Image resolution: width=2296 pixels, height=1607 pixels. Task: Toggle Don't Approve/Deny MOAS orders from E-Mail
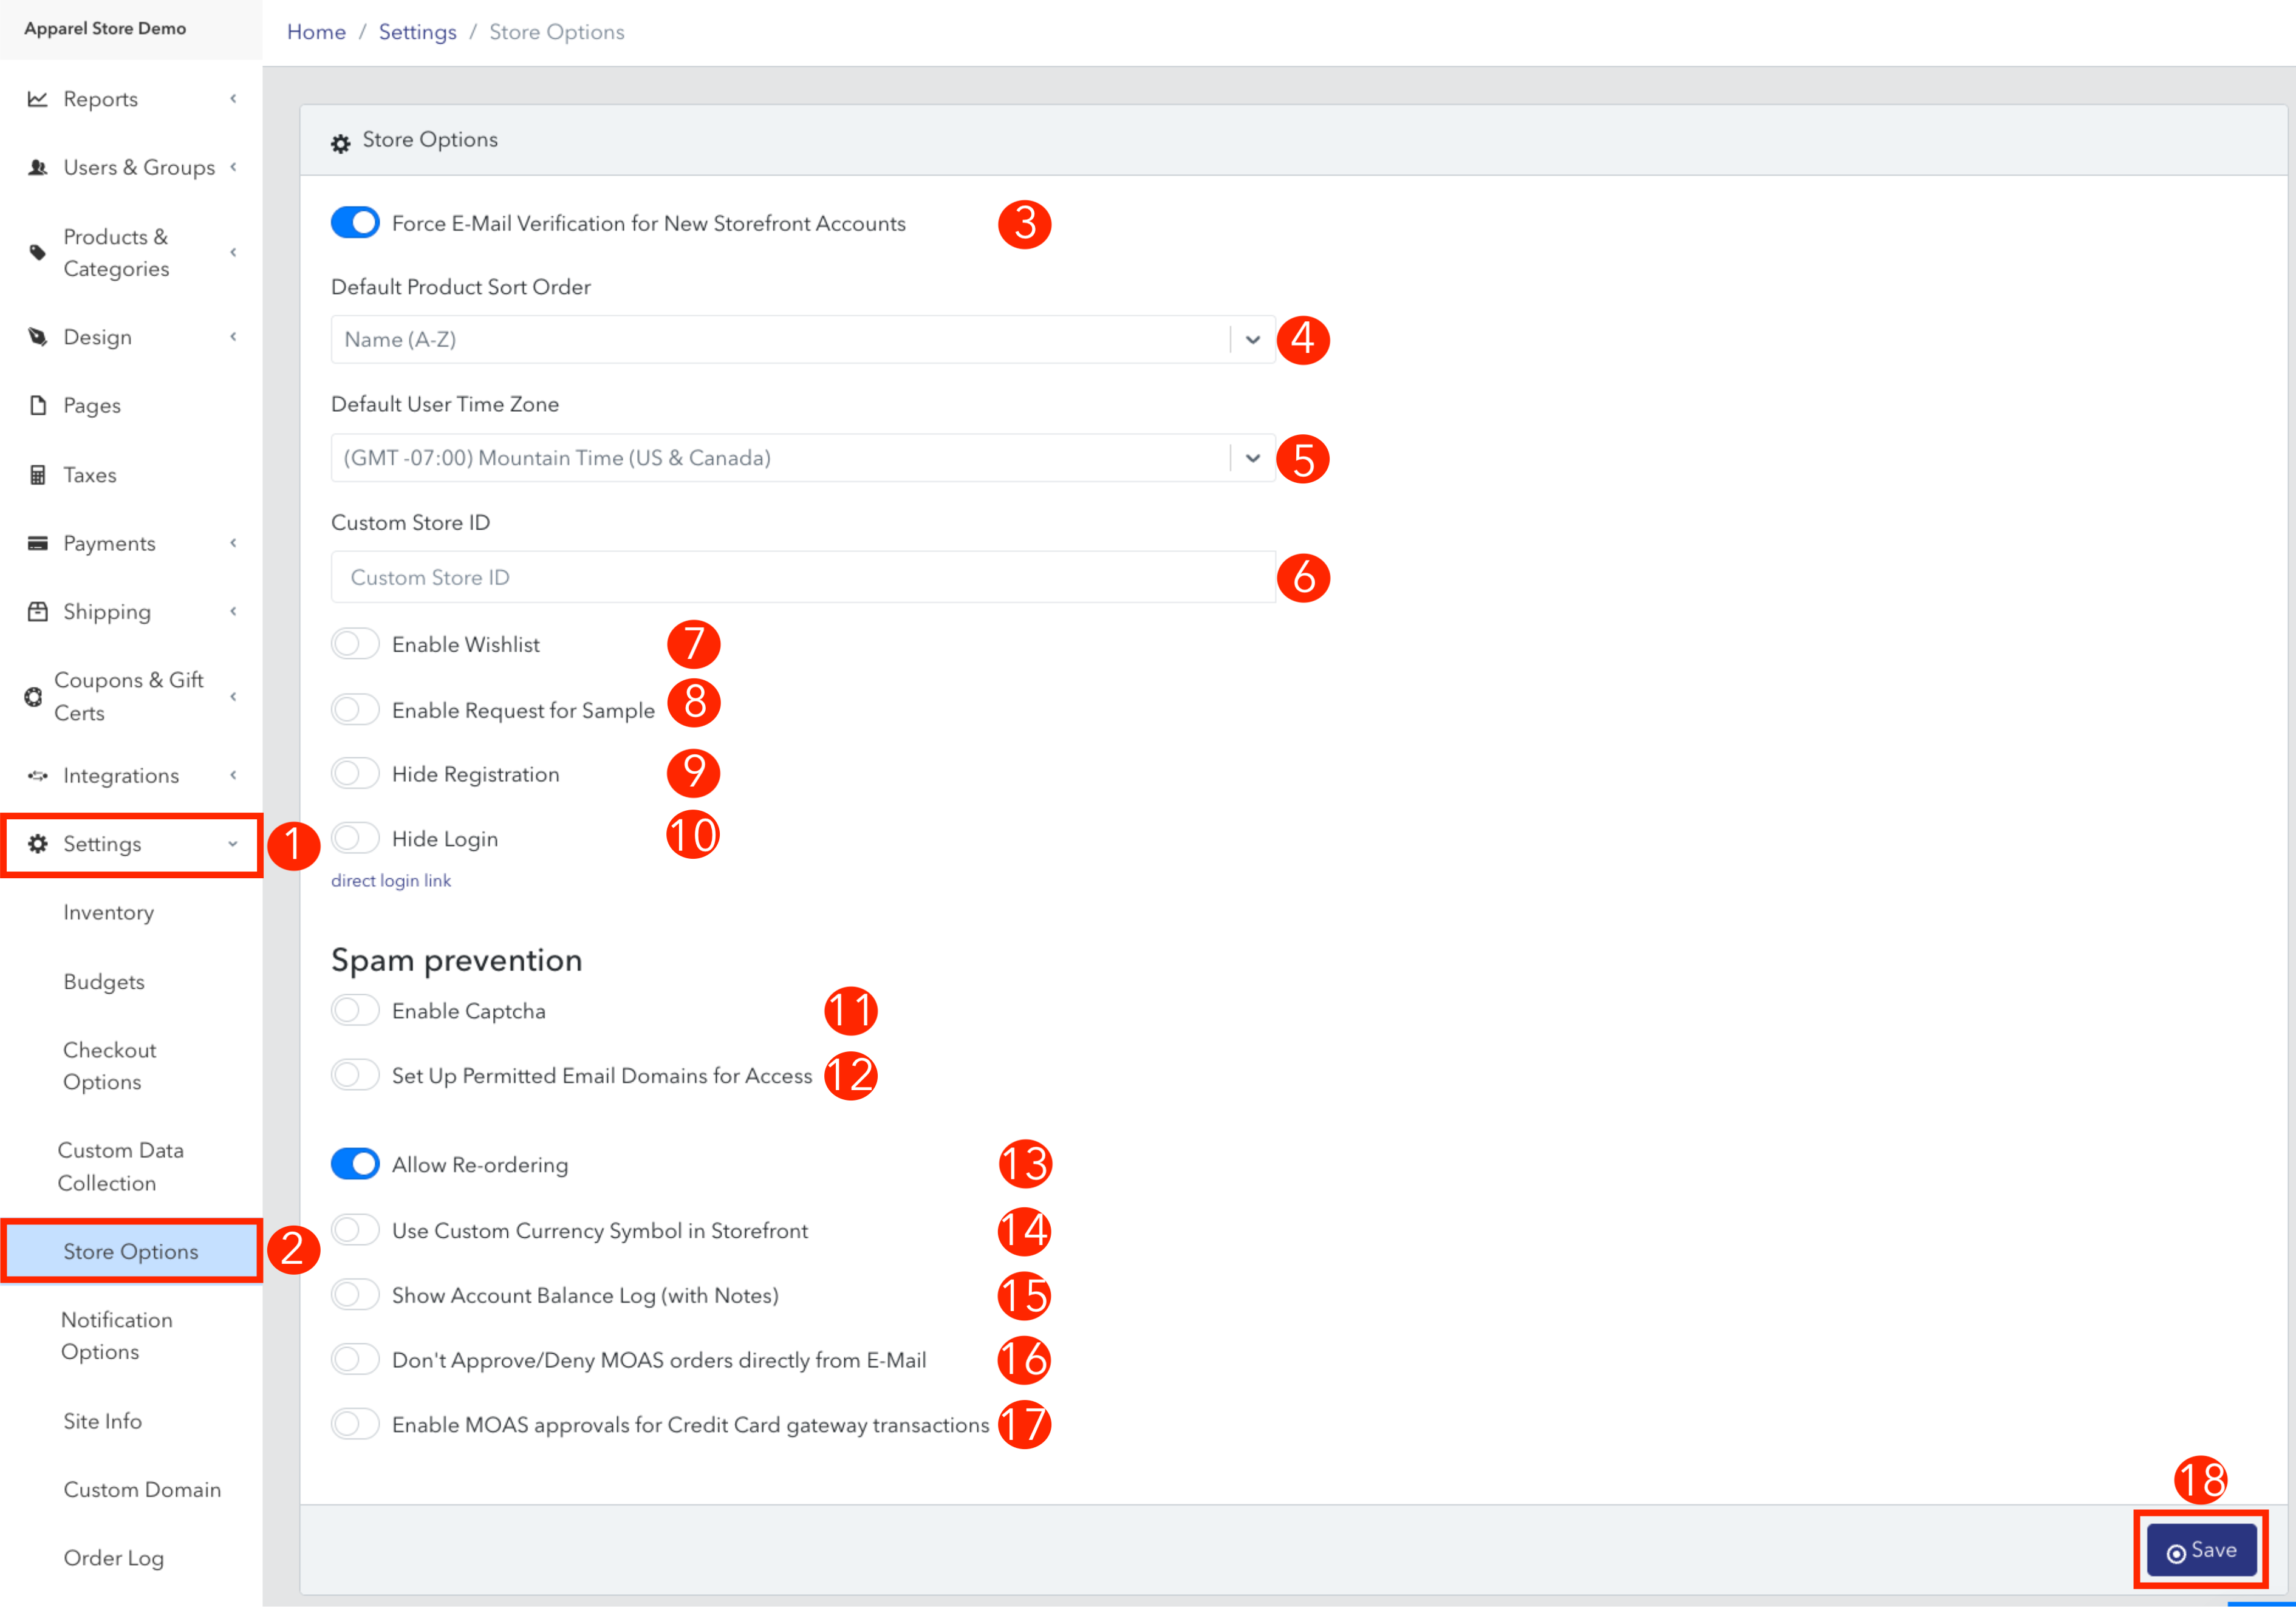coord(355,1359)
